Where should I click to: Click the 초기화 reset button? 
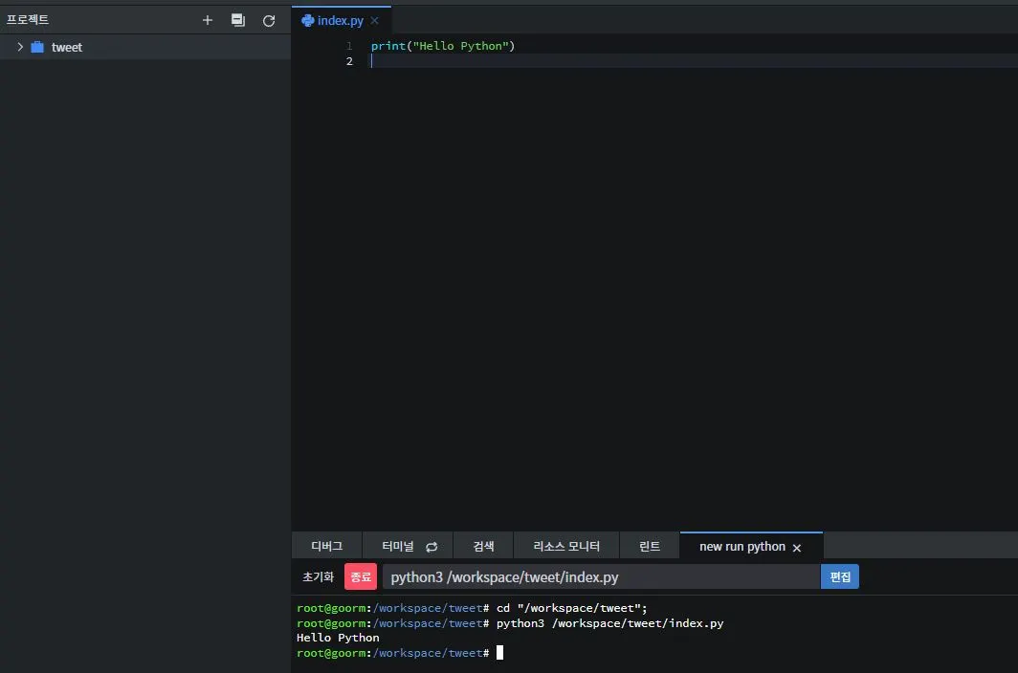[x=318, y=576]
